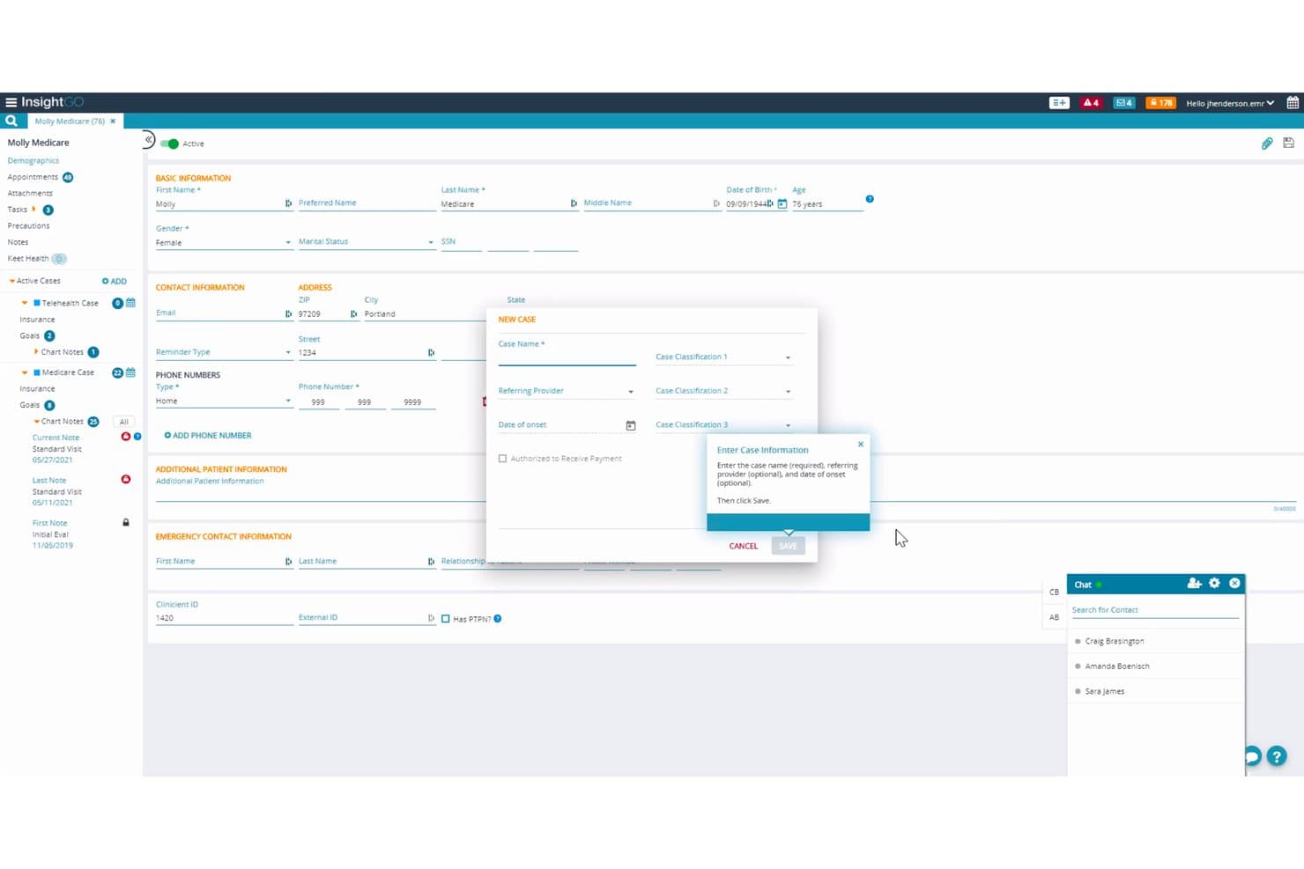Open the Telehealth Case calendar icon

(x=130, y=303)
